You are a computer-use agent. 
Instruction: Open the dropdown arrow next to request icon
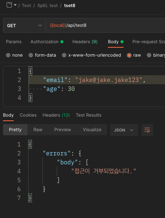[x=15, y=5]
